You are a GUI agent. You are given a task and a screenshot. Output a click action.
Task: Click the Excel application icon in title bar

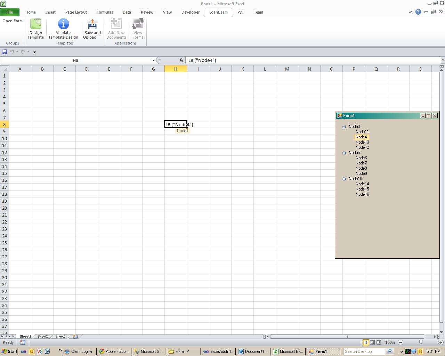click(x=3, y=3)
